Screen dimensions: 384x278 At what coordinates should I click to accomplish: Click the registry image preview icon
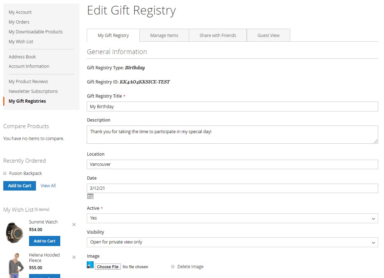point(90,265)
